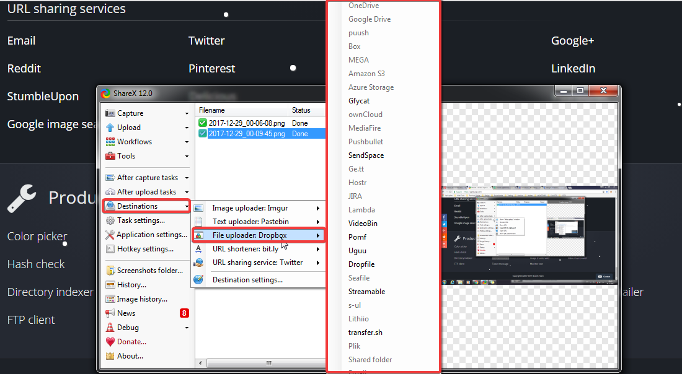682x374 pixels.
Task: Click the History icon in sidebar
Action: [110, 285]
